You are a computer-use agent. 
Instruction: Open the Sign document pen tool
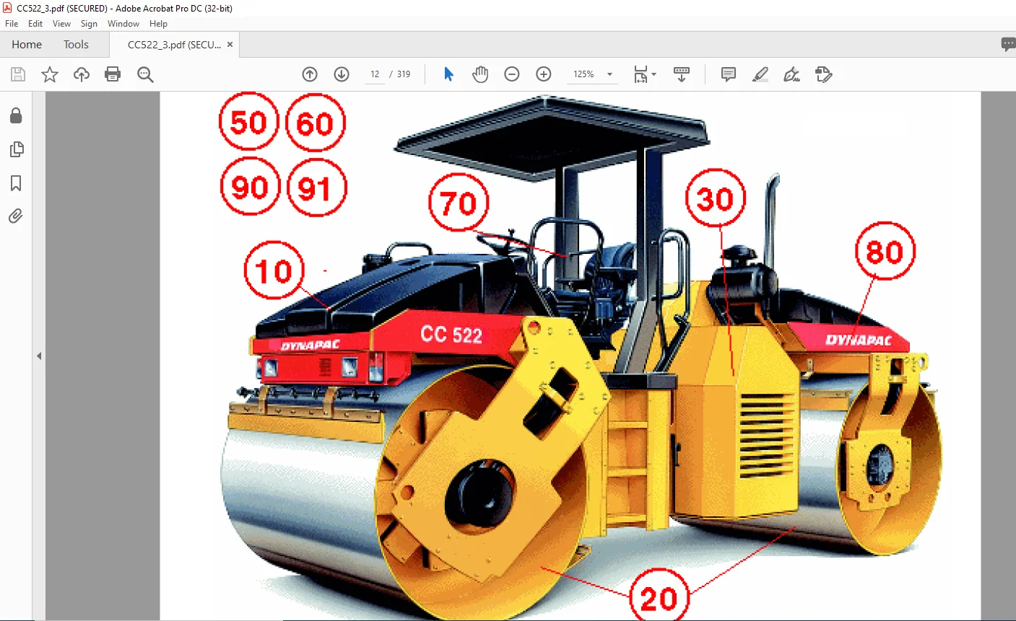[x=792, y=74]
